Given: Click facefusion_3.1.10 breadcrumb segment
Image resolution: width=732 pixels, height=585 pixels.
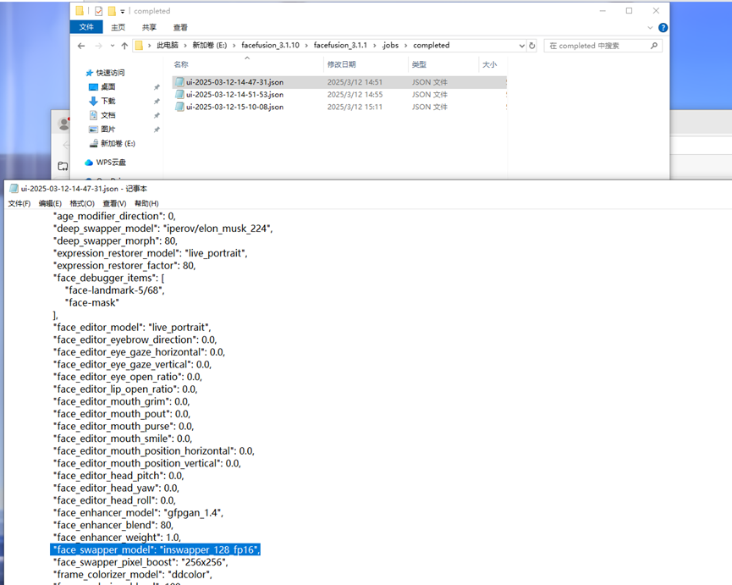Looking at the screenshot, I should click(x=270, y=45).
